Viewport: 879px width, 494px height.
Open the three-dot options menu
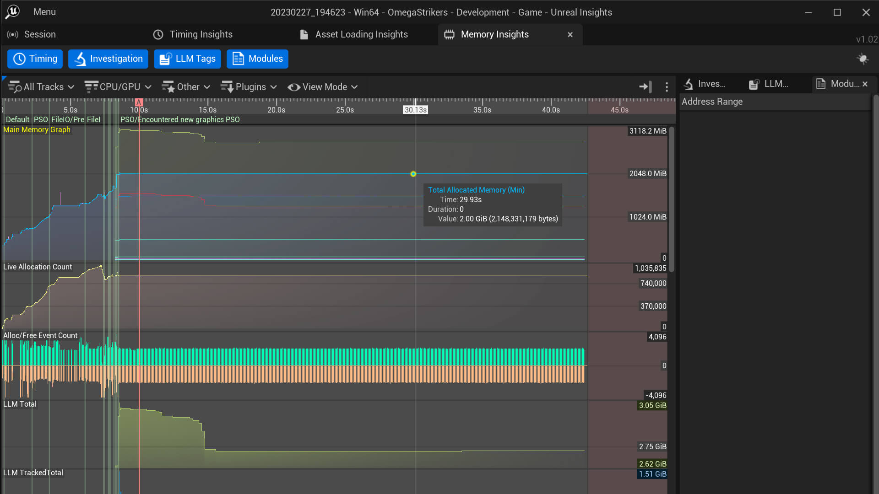[667, 87]
